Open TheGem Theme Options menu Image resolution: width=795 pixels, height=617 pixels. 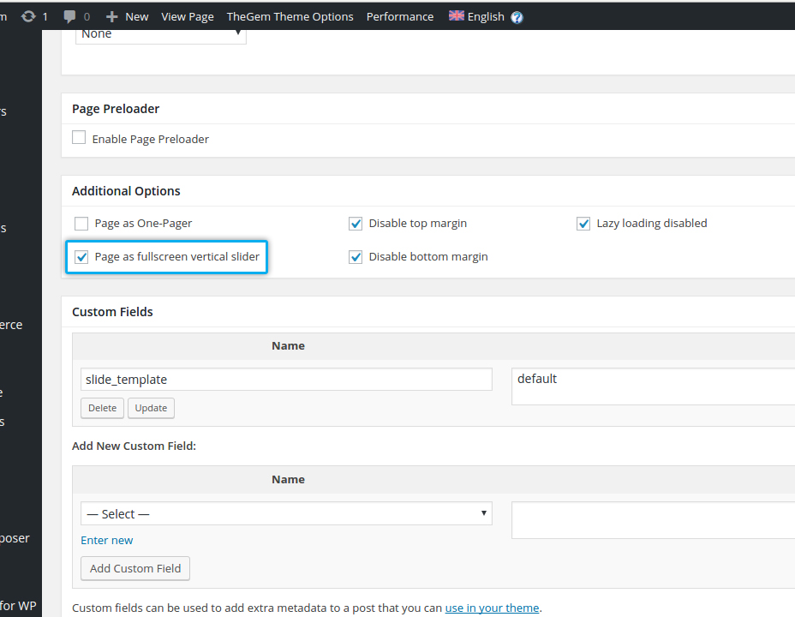[290, 16]
